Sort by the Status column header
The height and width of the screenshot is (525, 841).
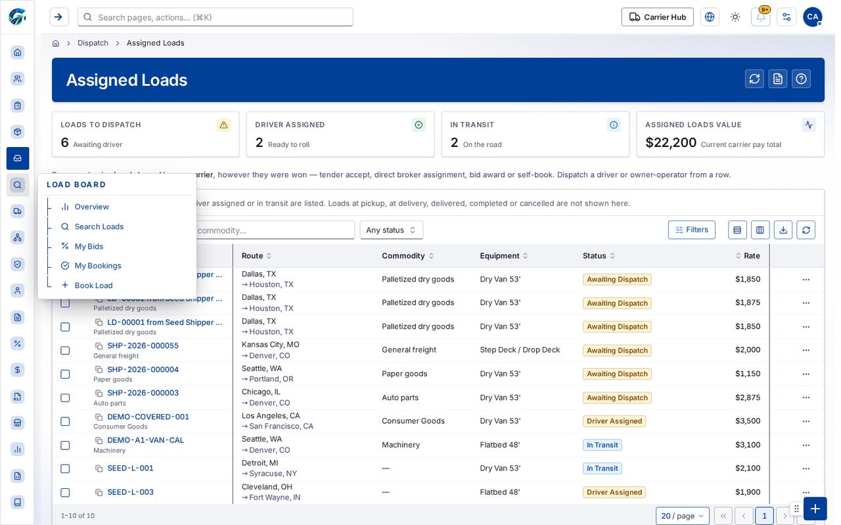tap(599, 256)
